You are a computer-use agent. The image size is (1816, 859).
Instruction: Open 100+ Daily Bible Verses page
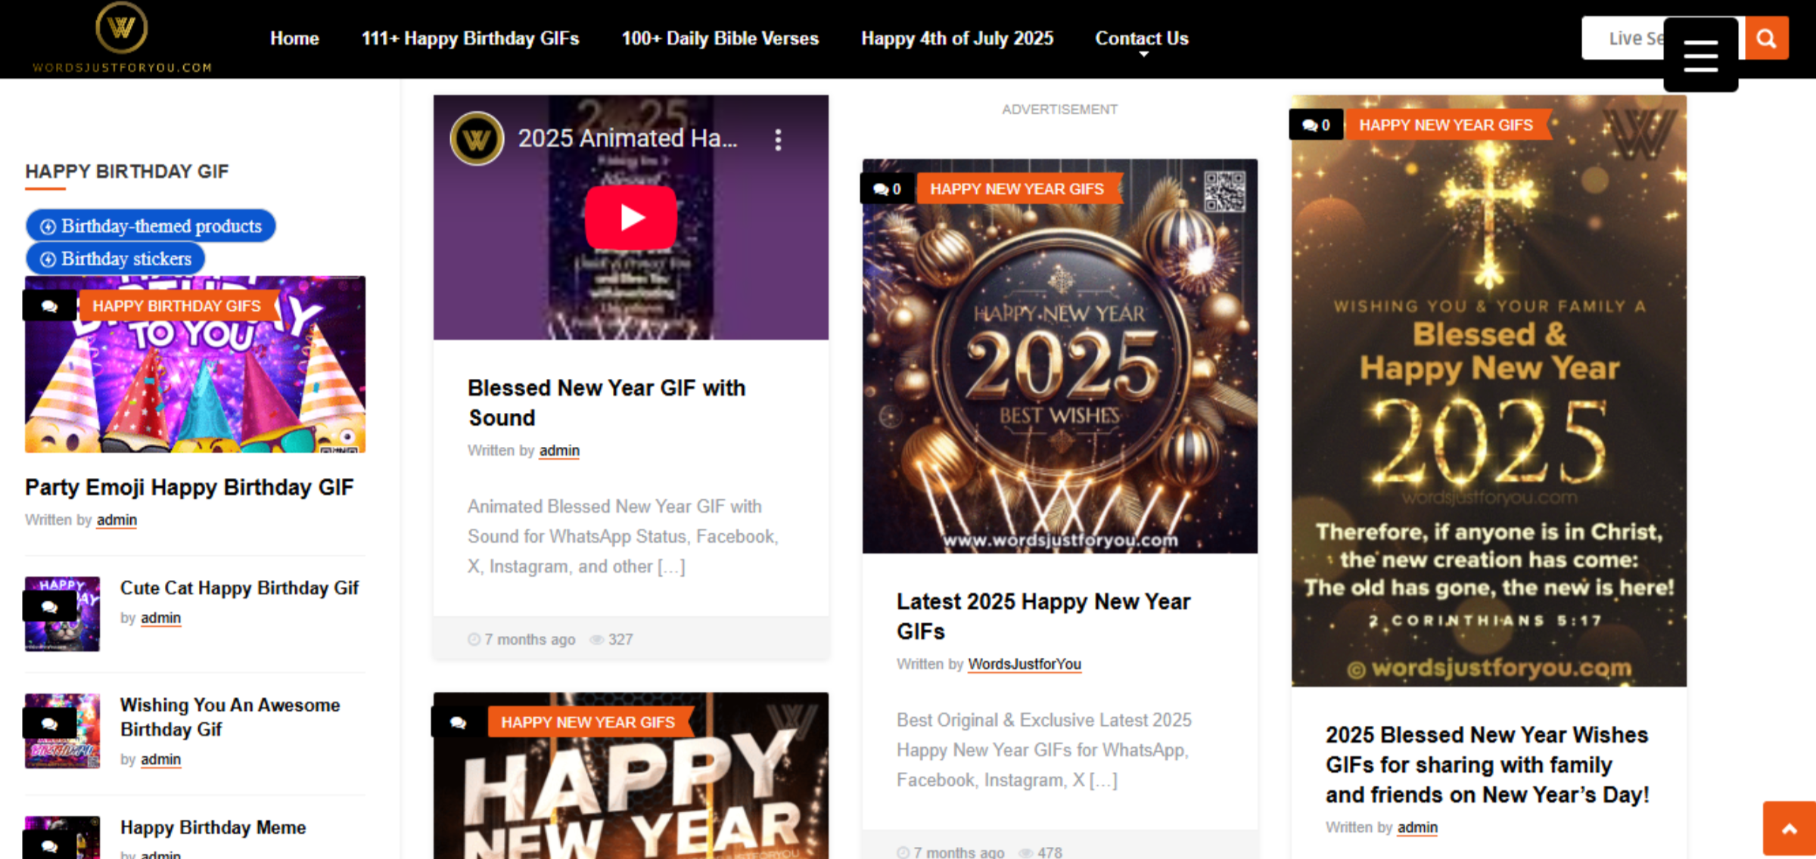point(720,39)
